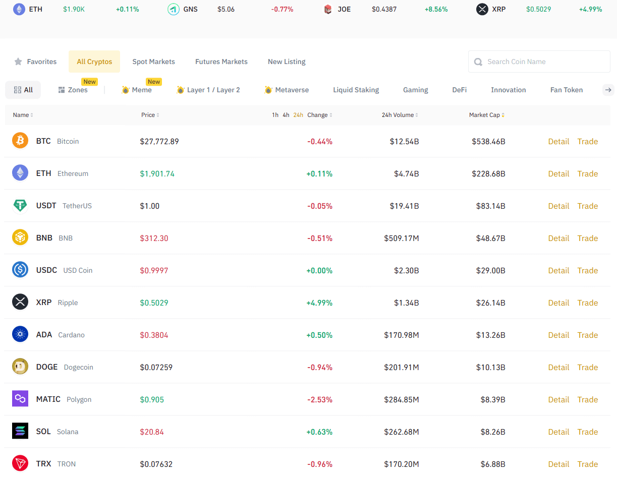
Task: Click the Favorites star icon
Action: [17, 61]
